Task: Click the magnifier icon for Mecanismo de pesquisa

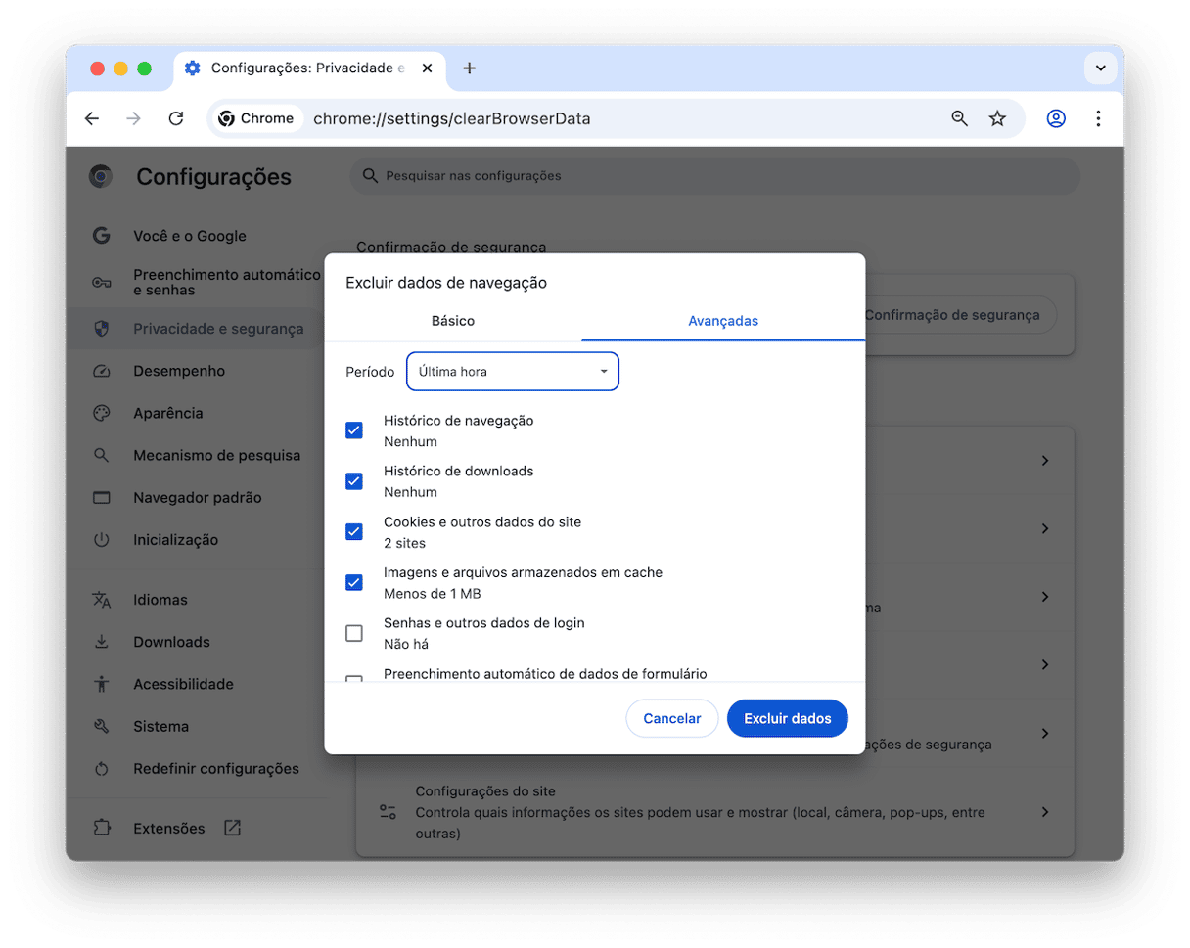Action: 101,456
